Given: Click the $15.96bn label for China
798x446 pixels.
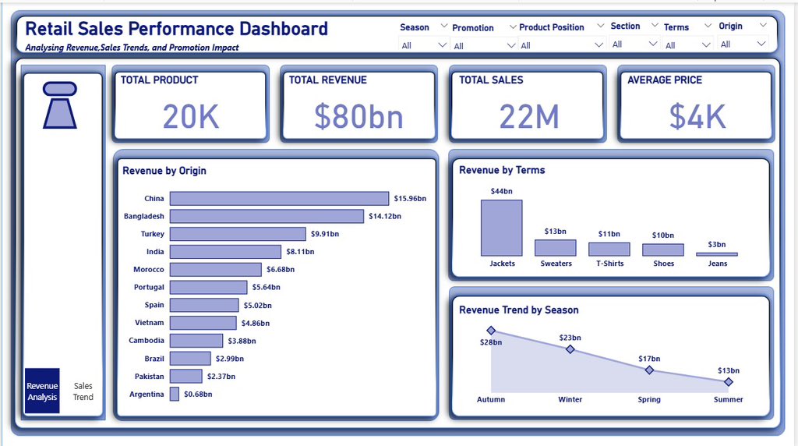Looking at the screenshot, I should pyautogui.click(x=410, y=199).
